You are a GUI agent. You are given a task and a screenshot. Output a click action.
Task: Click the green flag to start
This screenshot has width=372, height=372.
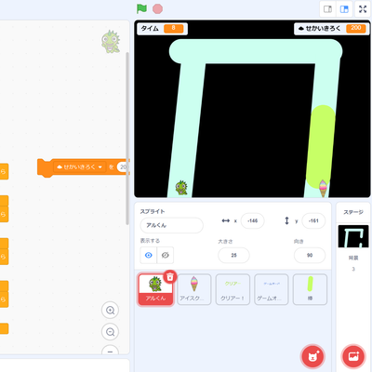141,8
